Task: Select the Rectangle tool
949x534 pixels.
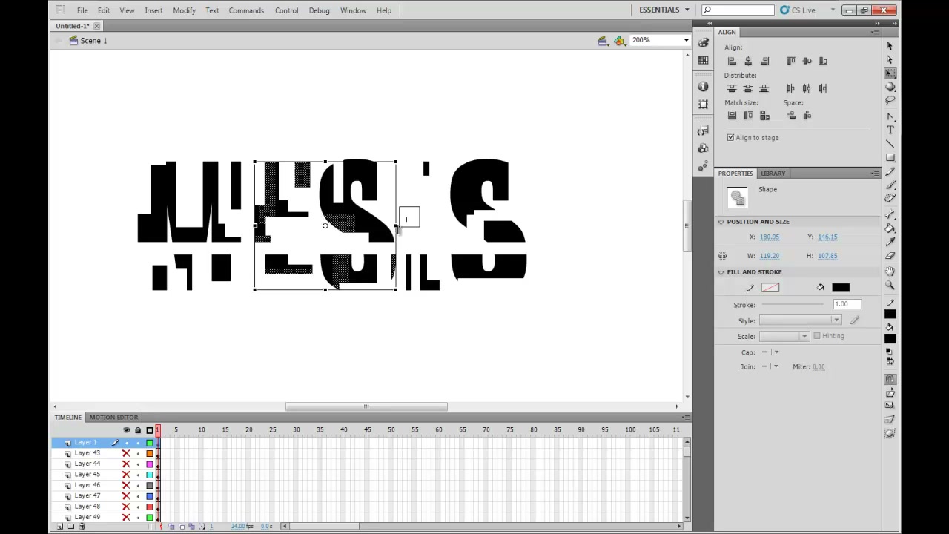Action: pos(890,157)
